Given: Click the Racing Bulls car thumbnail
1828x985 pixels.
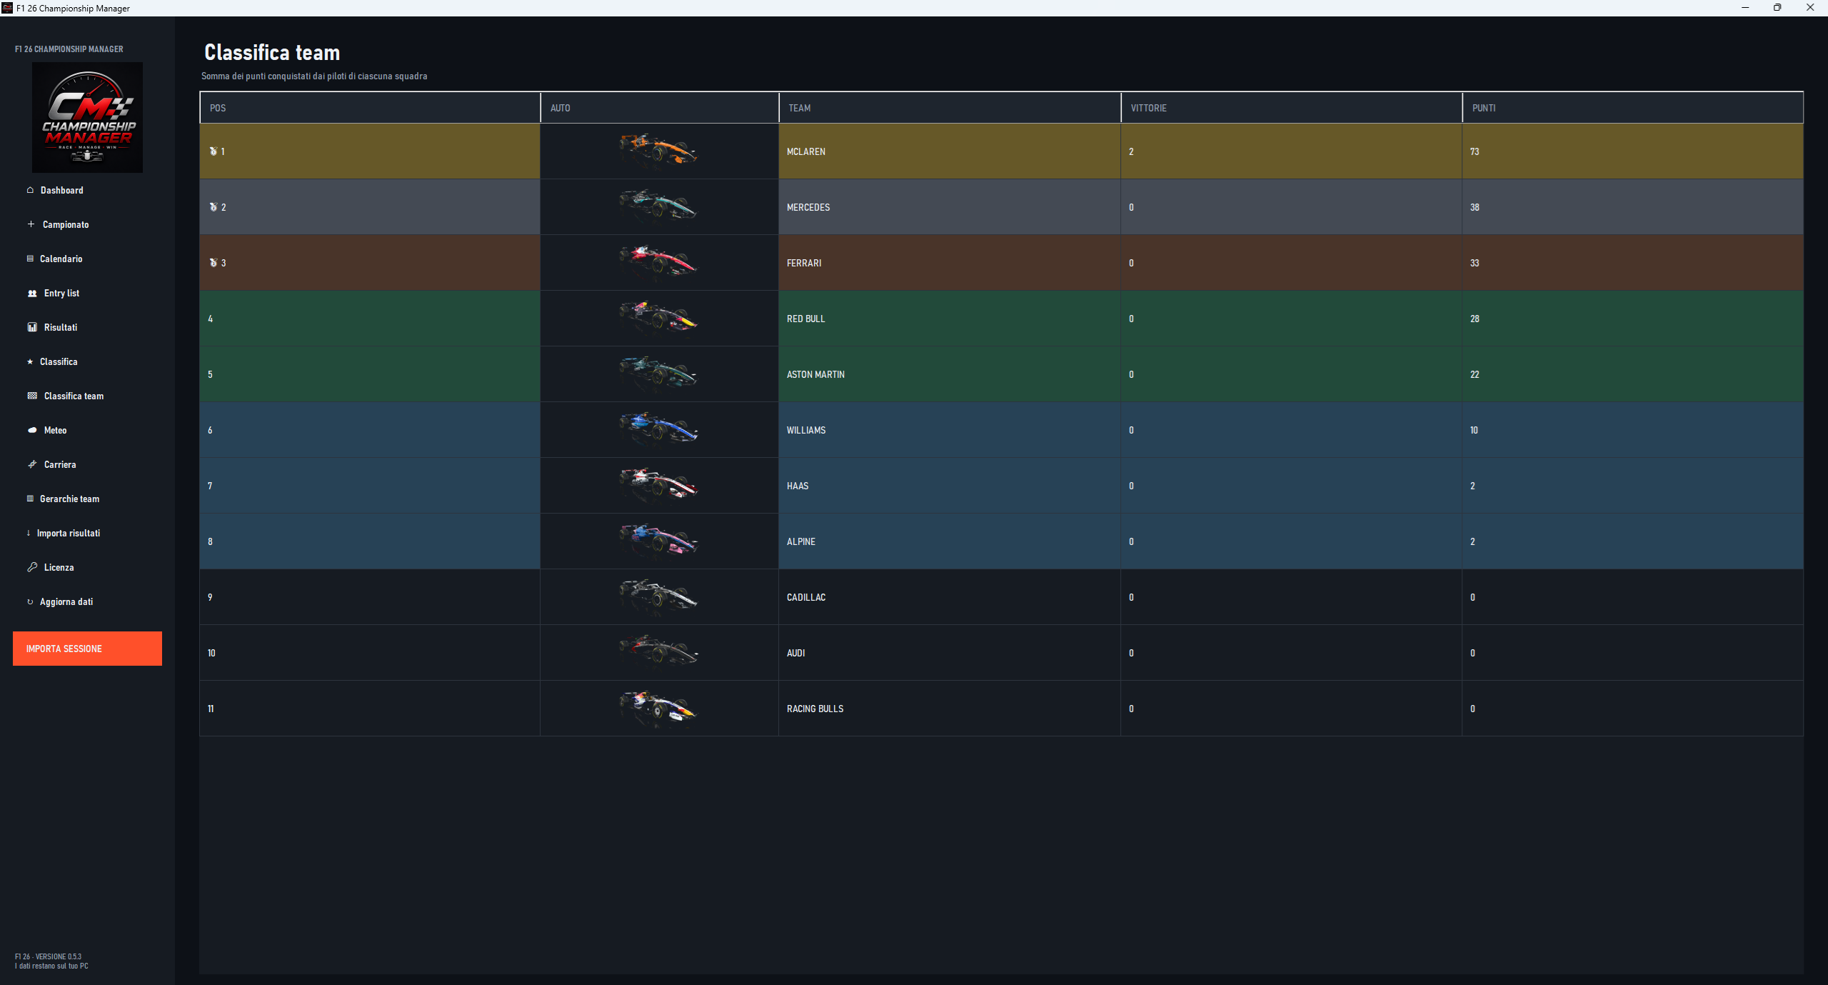Looking at the screenshot, I should pyautogui.click(x=658, y=708).
